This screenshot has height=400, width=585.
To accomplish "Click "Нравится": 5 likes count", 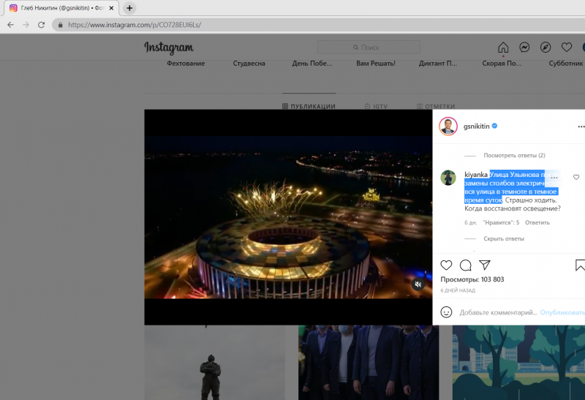I will [x=501, y=222].
